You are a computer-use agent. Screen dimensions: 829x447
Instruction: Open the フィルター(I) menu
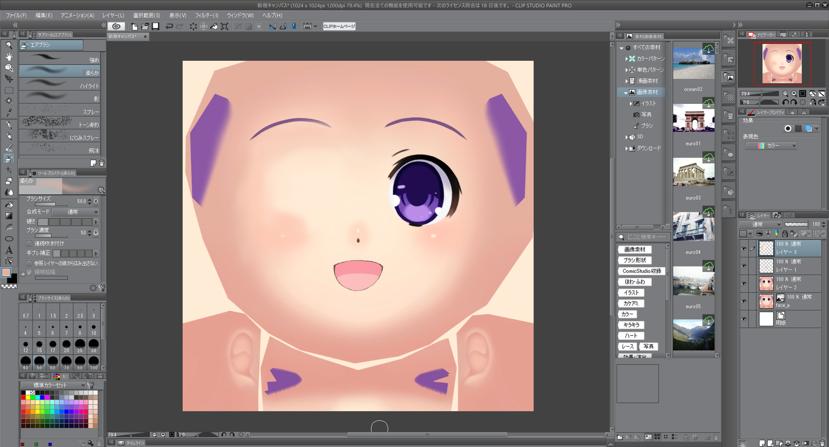click(x=206, y=15)
